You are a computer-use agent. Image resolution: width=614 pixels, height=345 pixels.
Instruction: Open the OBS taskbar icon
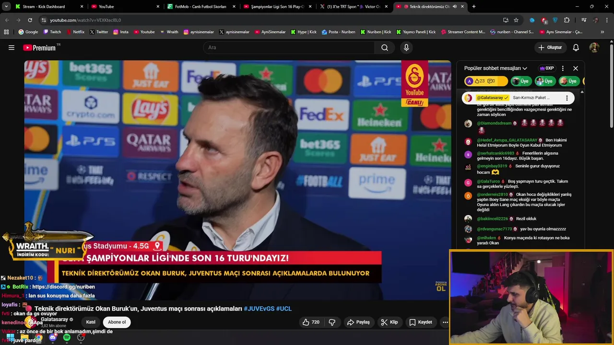click(81, 338)
